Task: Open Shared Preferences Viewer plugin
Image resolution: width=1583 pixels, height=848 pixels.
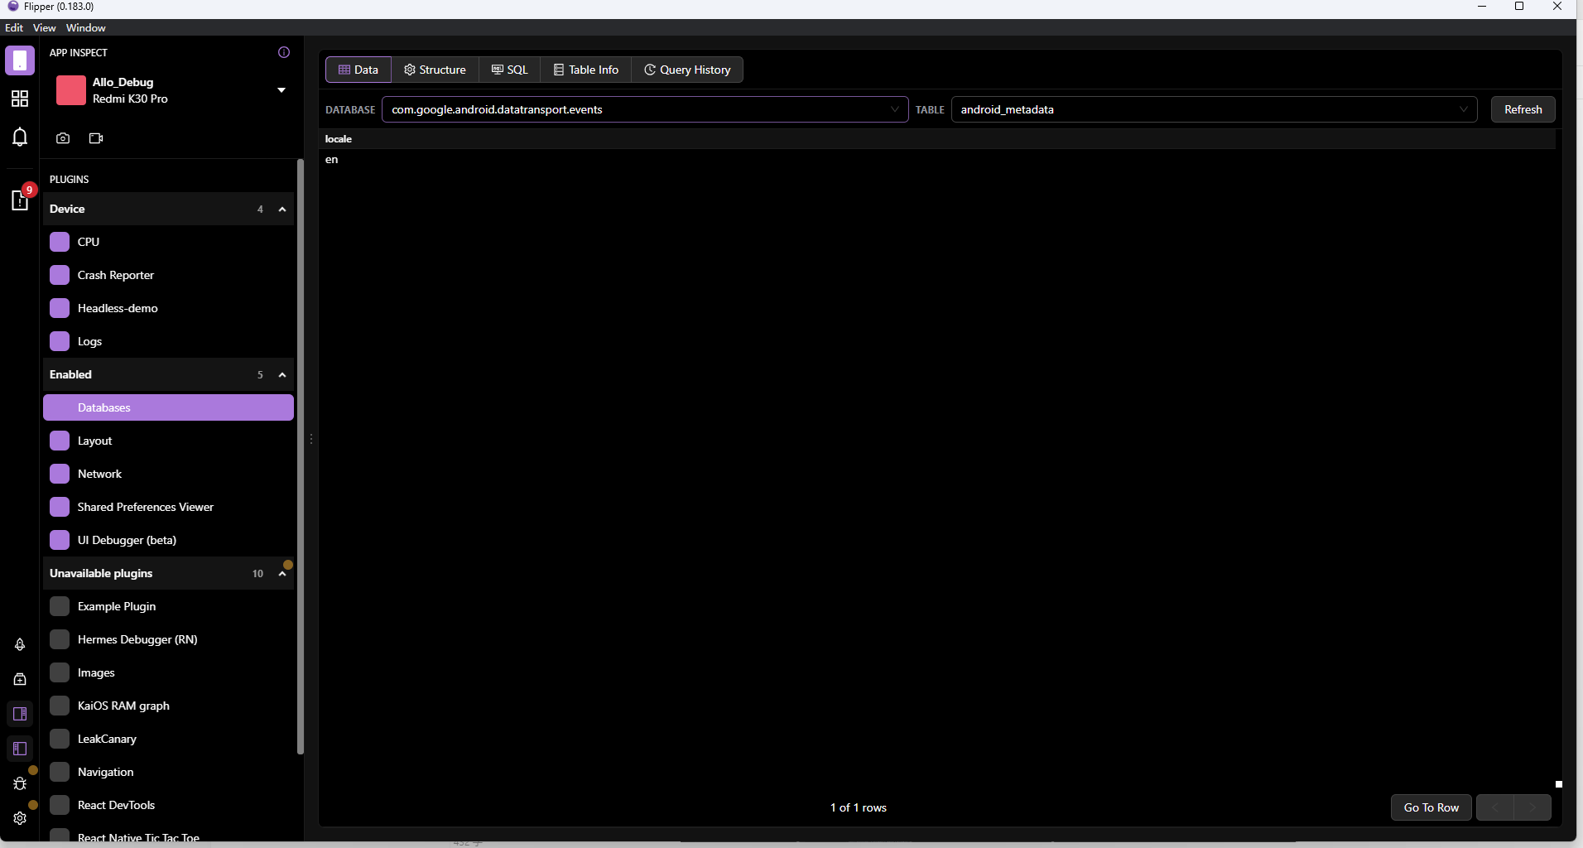Action: tap(169, 507)
